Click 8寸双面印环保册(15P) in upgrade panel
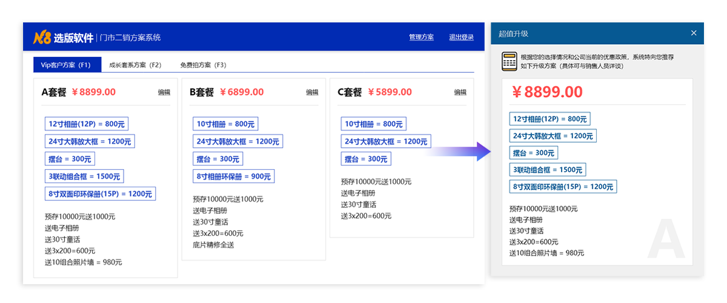This screenshot has height=303, width=727. pyautogui.click(x=563, y=187)
